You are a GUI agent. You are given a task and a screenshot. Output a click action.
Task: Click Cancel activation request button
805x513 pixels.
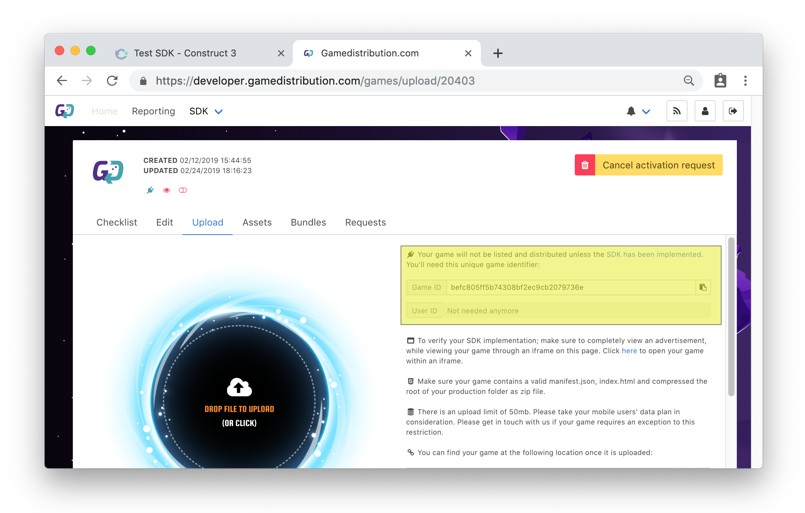(x=659, y=165)
